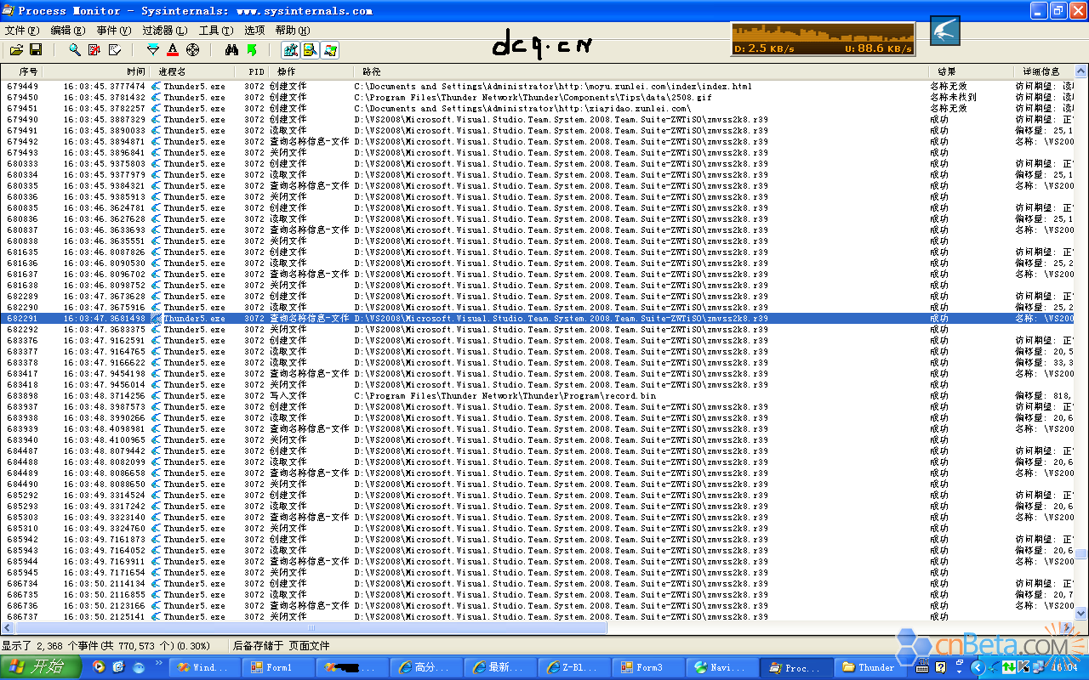
Task: Select event row with sequence 679449
Action: (537, 86)
